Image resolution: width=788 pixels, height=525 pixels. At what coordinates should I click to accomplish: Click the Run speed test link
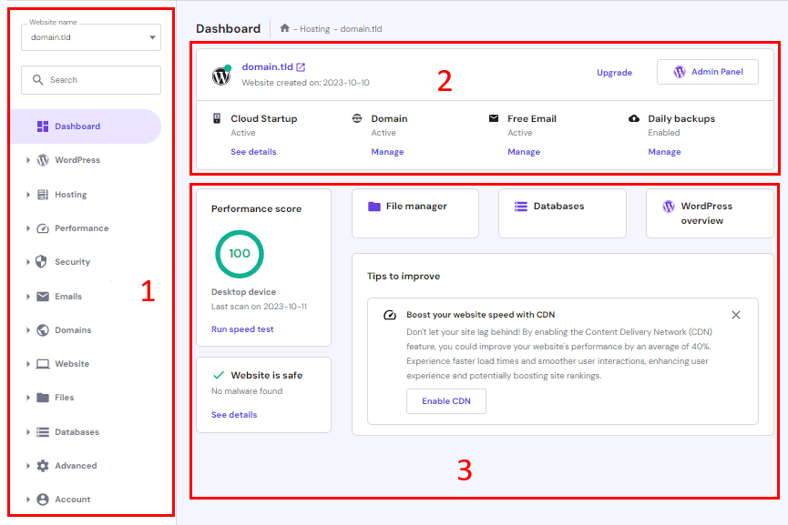coord(242,329)
